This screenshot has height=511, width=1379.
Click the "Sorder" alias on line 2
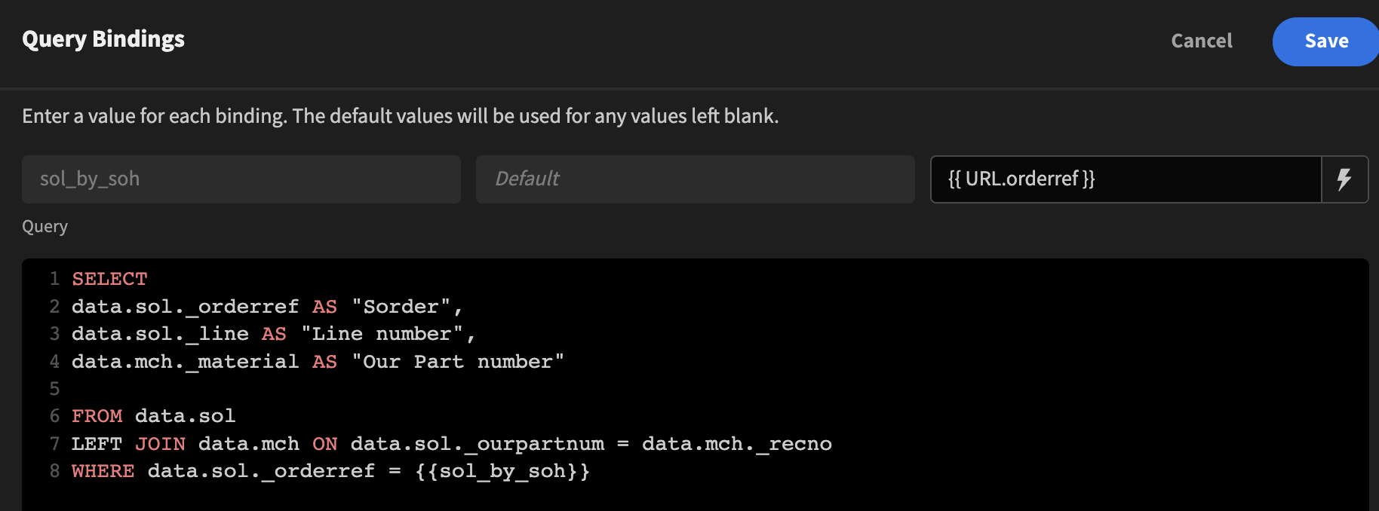pos(405,306)
